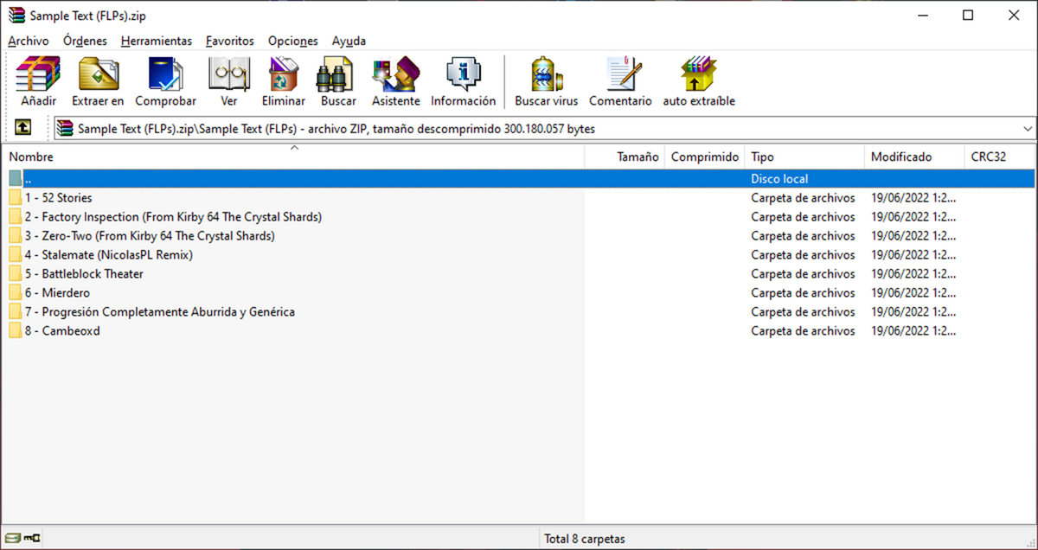
Task: Click the Añadir toolbar icon
Action: tap(38, 81)
